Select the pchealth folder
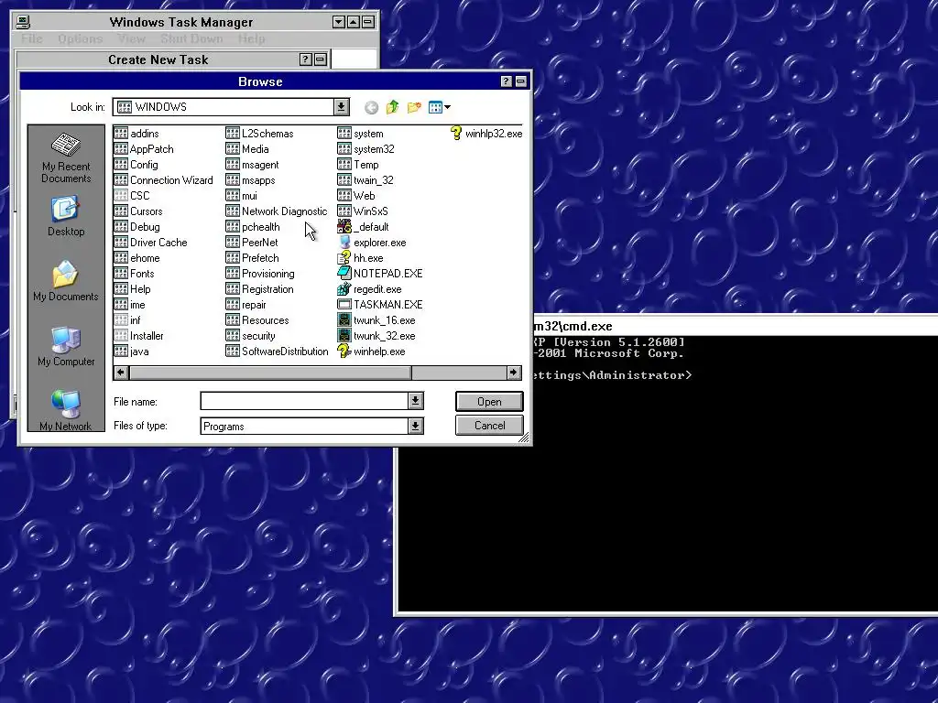The width and height of the screenshot is (938, 703). pos(253,227)
